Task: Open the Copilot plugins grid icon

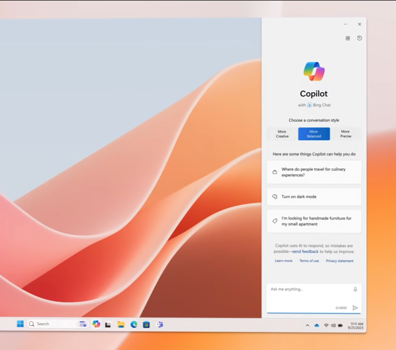Action: [348, 38]
